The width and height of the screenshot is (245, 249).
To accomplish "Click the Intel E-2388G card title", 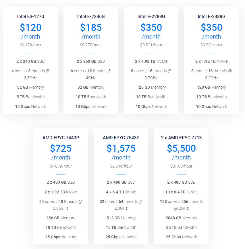I will tap(211, 16).
